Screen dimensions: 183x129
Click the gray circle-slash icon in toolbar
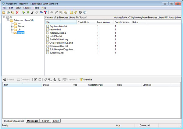pos(80,12)
